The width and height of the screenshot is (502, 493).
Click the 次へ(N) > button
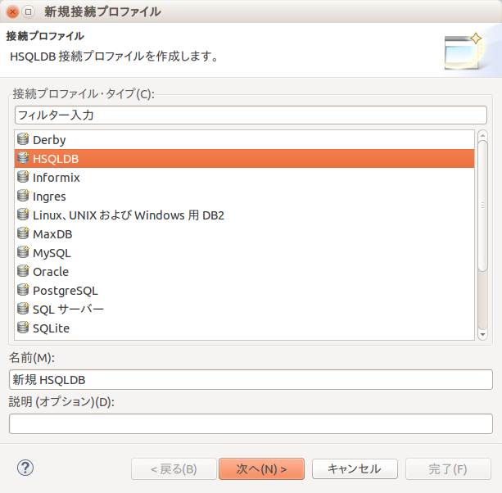pos(261,469)
